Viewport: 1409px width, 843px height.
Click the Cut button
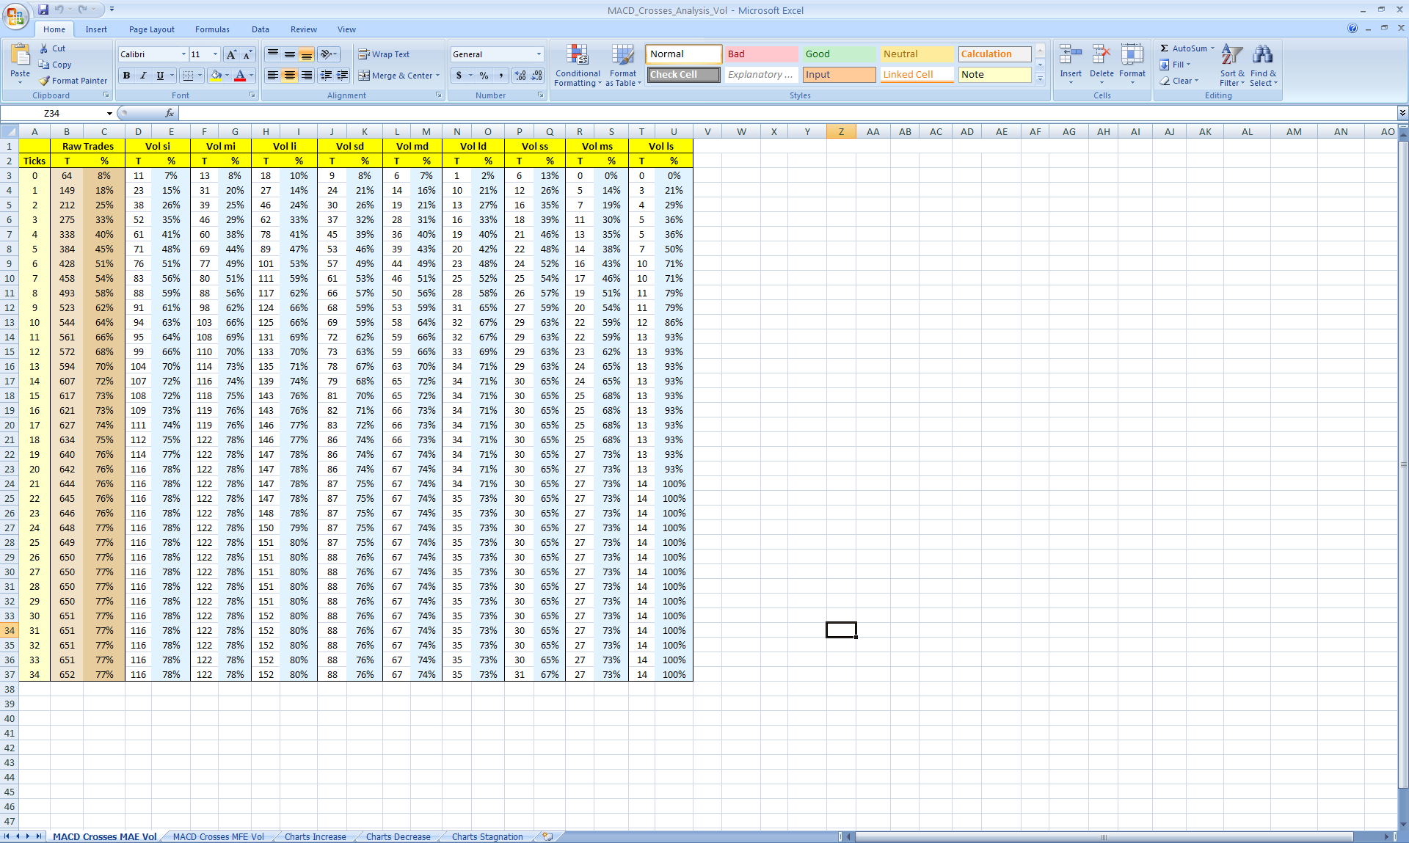click(52, 48)
